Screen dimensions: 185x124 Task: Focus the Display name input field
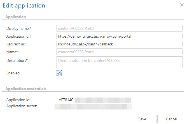point(119,28)
